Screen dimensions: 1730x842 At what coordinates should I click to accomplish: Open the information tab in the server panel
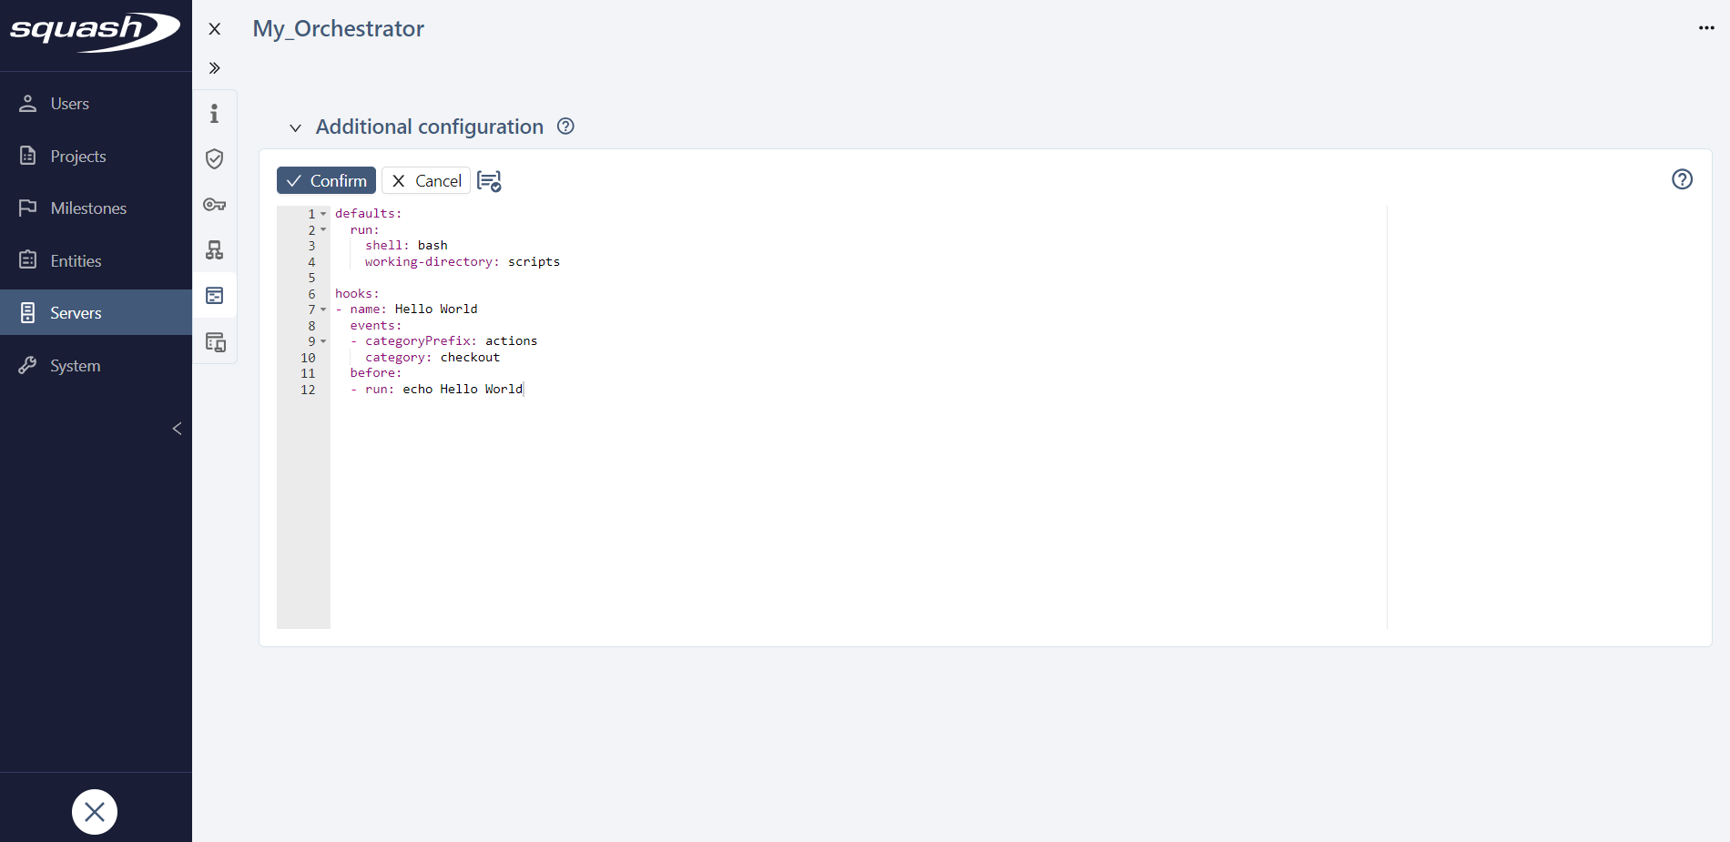(x=214, y=113)
